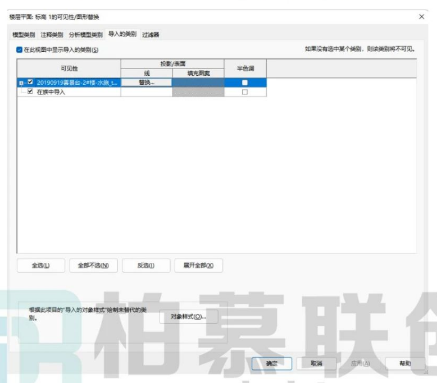Click the 展开全部(X) button
This screenshot has height=383, width=437.
198,266
